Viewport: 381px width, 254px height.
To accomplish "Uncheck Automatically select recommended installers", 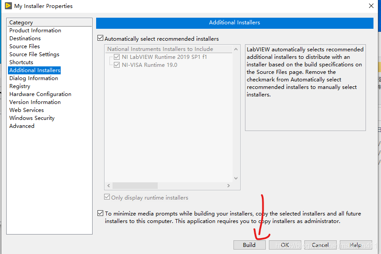I will point(101,38).
